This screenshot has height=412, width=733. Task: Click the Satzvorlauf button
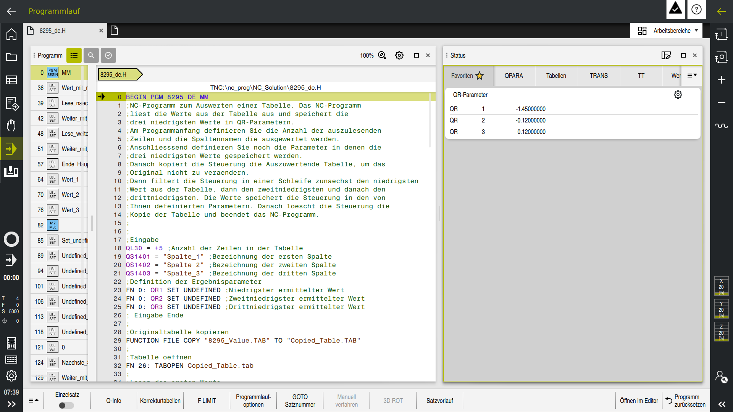439,401
